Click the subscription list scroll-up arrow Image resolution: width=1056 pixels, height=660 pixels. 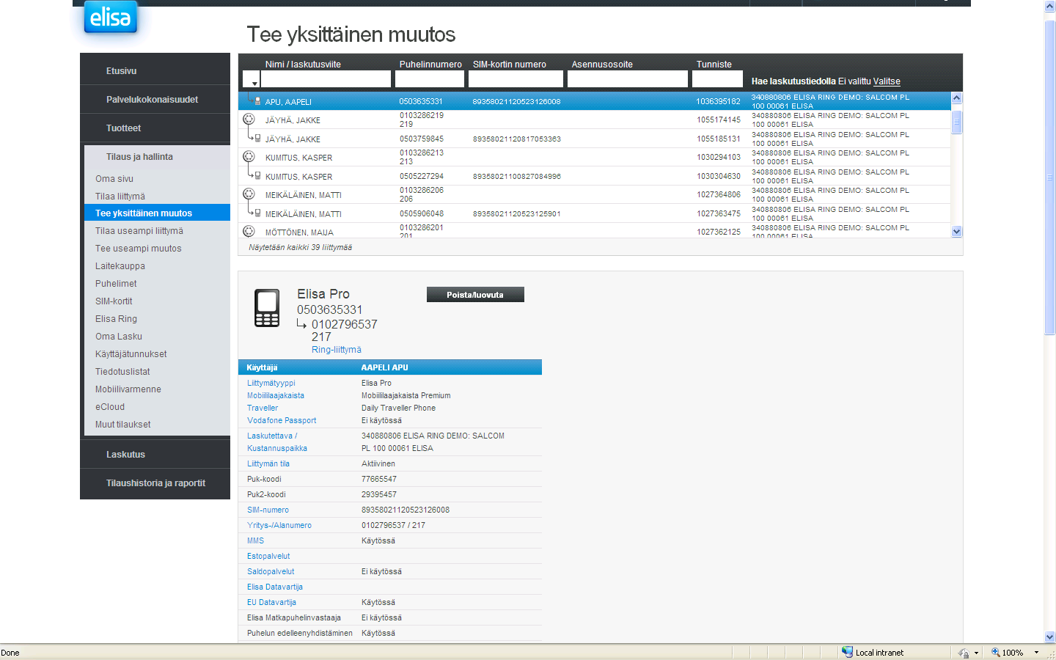pos(956,98)
